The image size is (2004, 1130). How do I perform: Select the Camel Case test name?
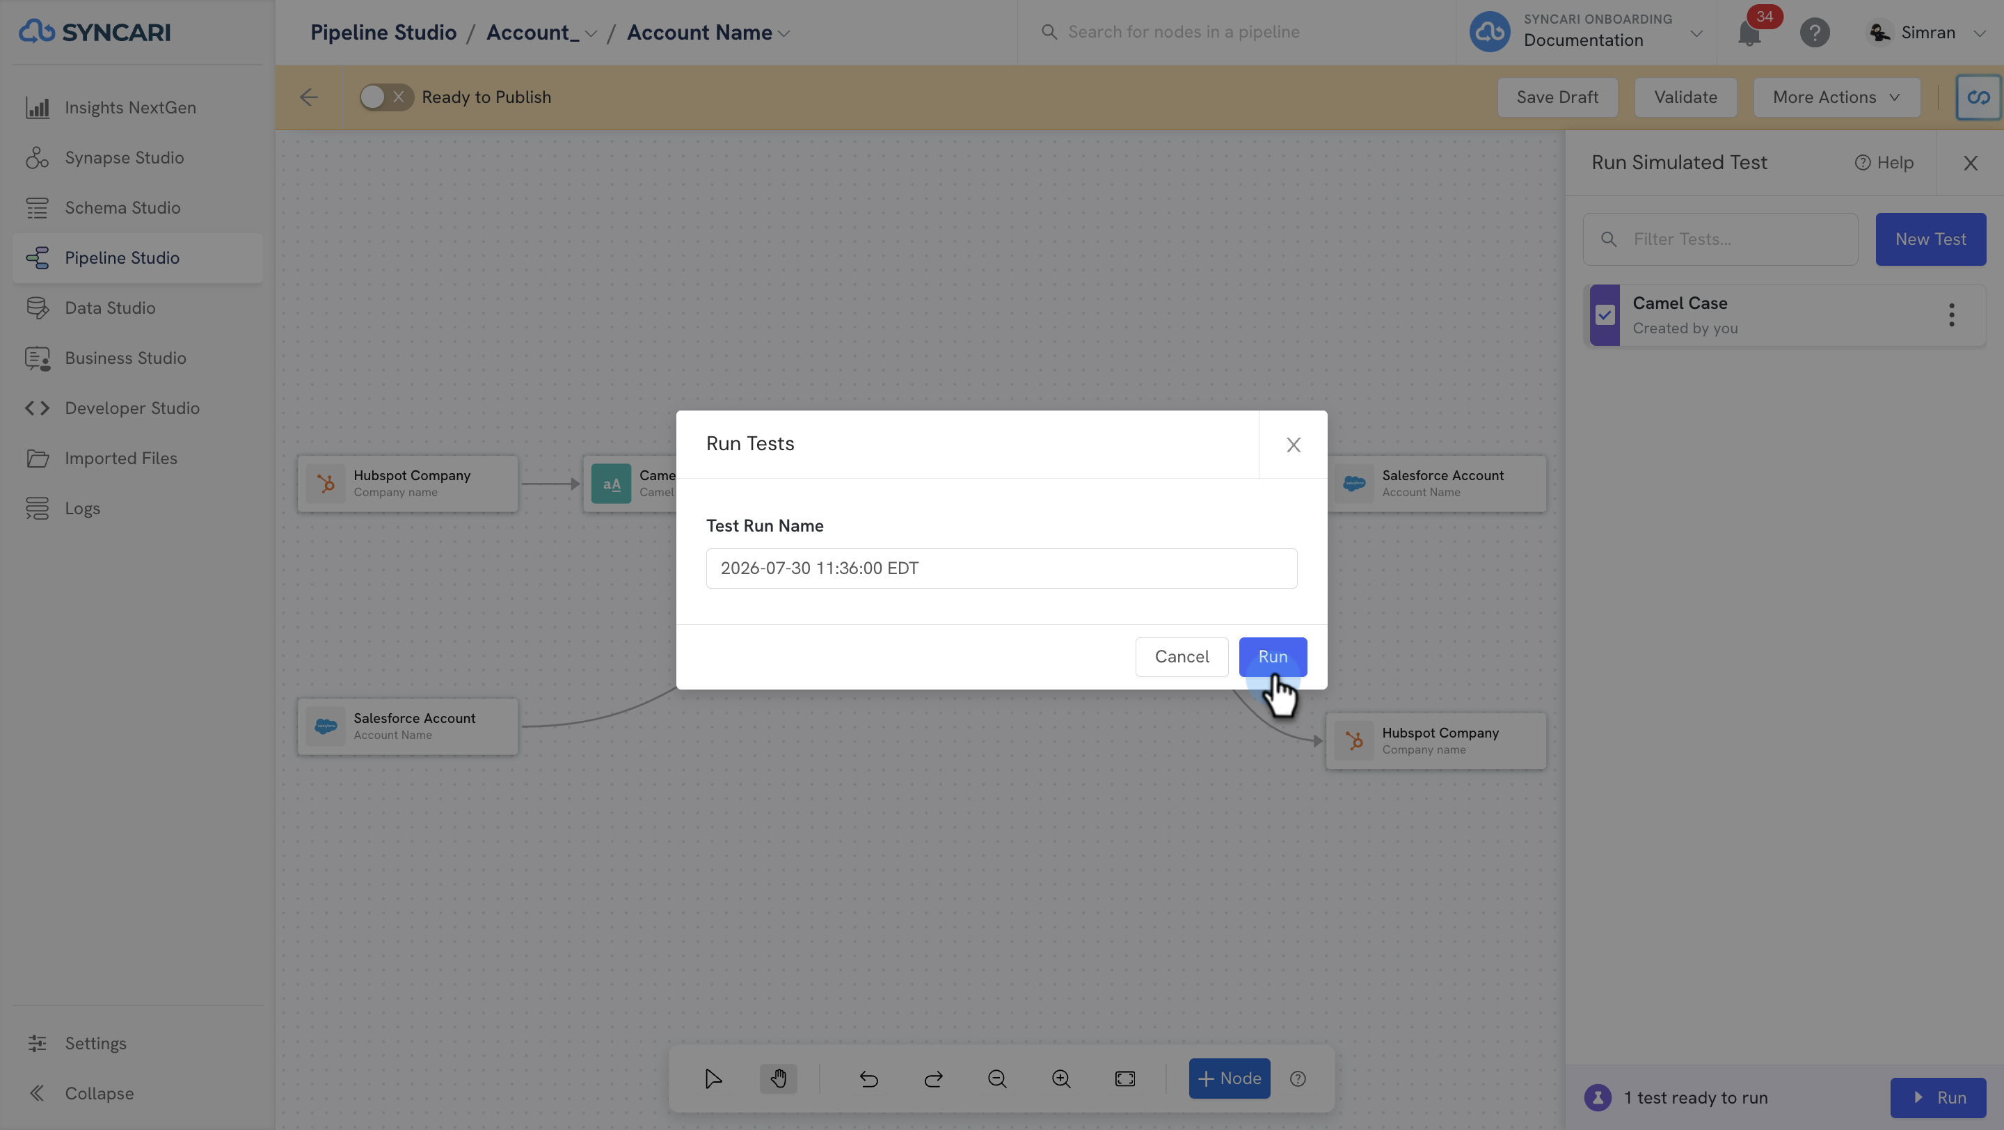point(1680,303)
